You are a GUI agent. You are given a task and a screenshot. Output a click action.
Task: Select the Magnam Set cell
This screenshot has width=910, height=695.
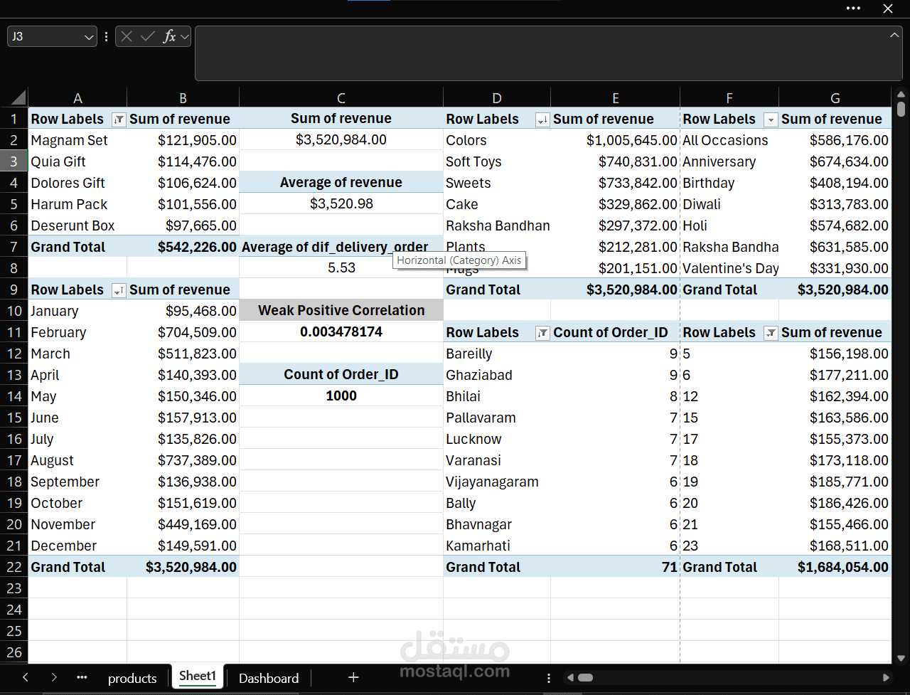[77, 140]
